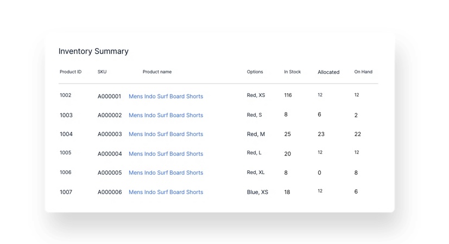Viewport: 449px width, 244px height.
Task: Click Allocated value in row 1002
Action: (x=320, y=95)
